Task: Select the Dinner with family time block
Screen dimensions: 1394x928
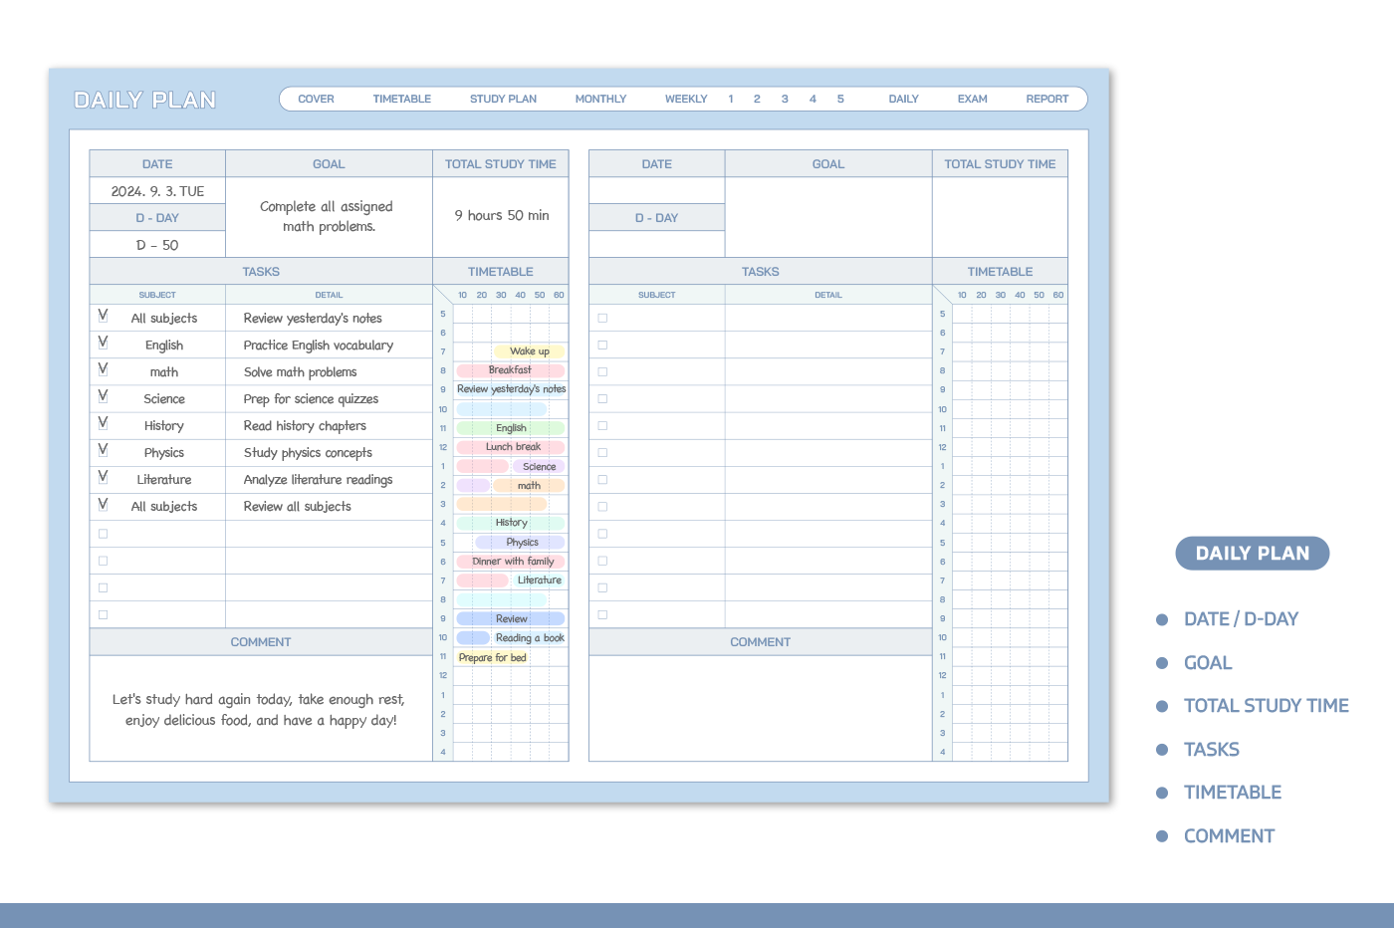Action: 512,562
